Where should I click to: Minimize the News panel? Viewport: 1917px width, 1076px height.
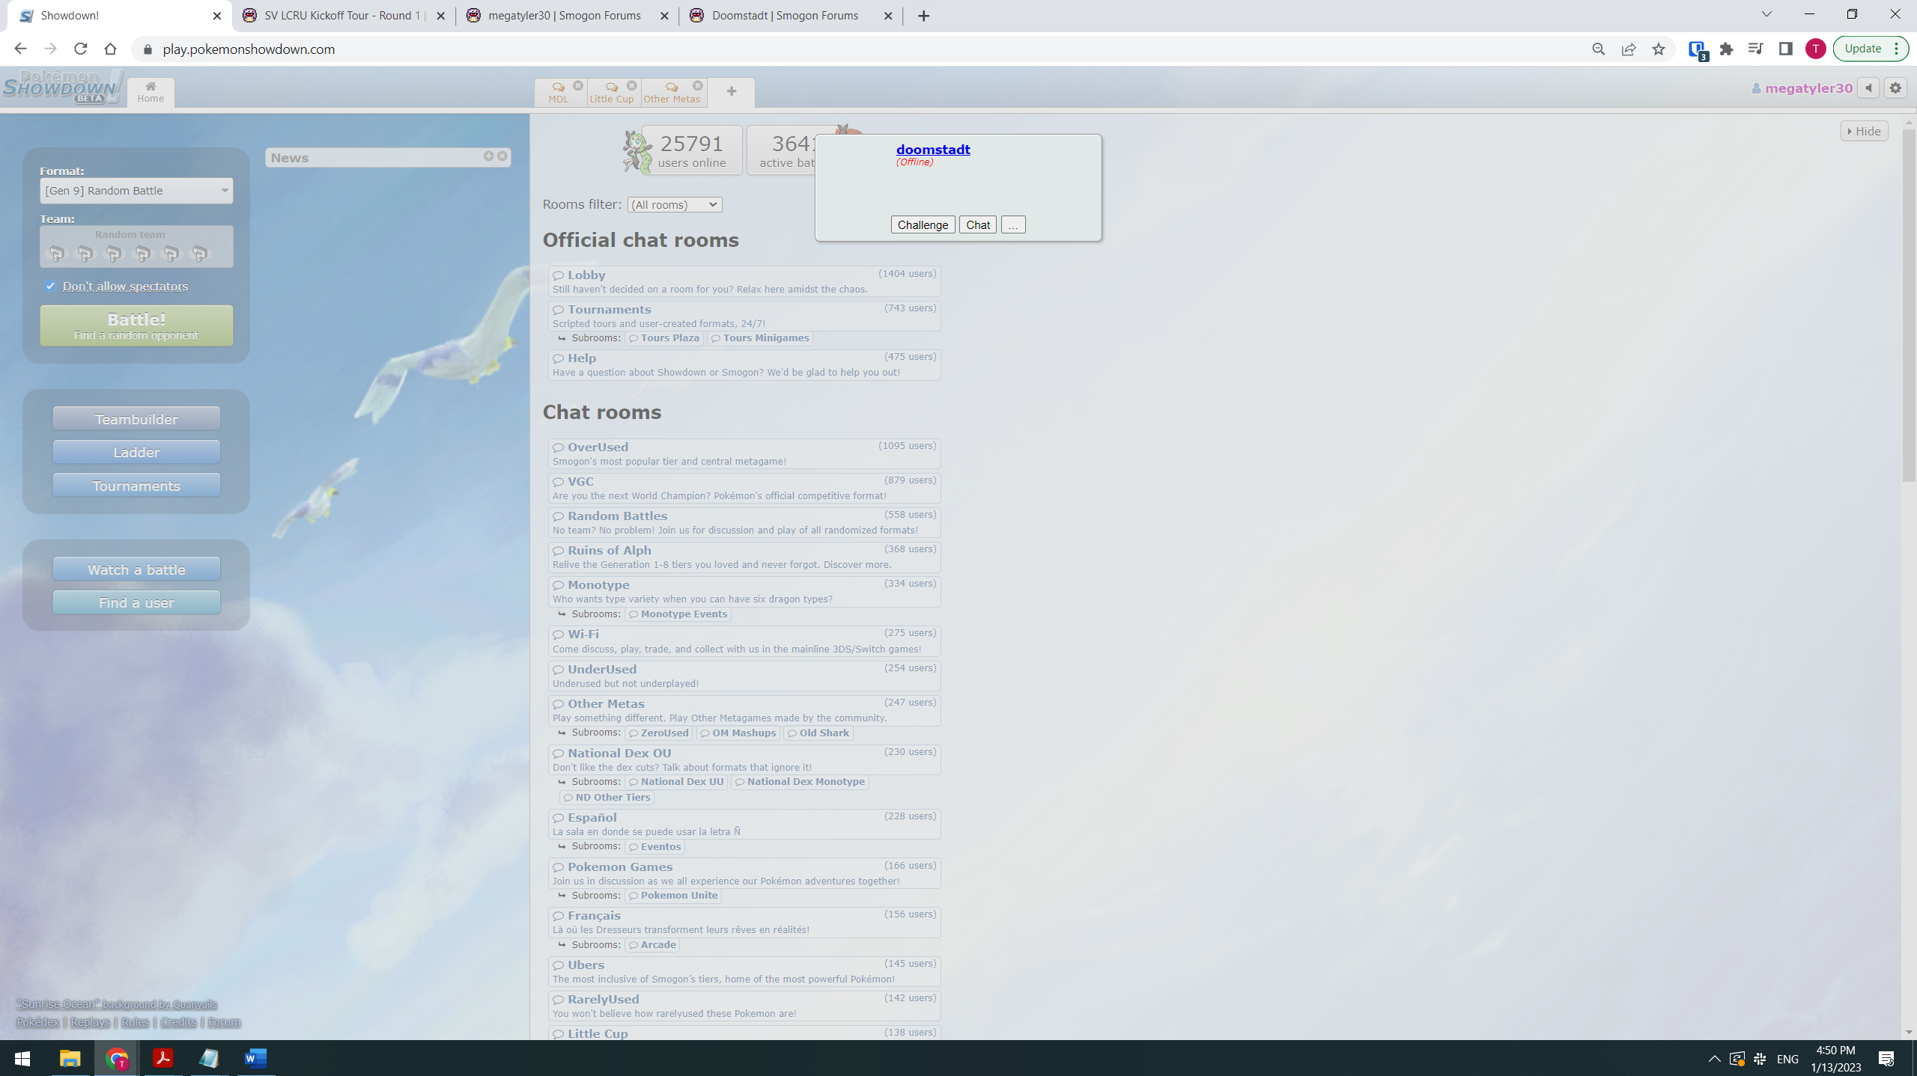tap(488, 156)
